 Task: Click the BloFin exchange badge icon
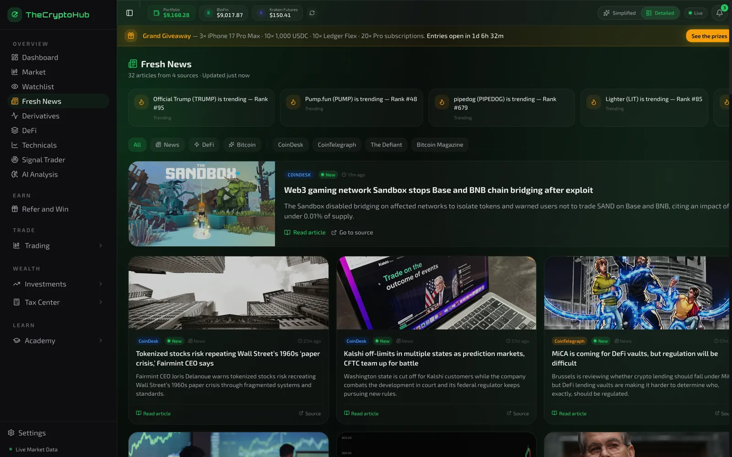209,13
